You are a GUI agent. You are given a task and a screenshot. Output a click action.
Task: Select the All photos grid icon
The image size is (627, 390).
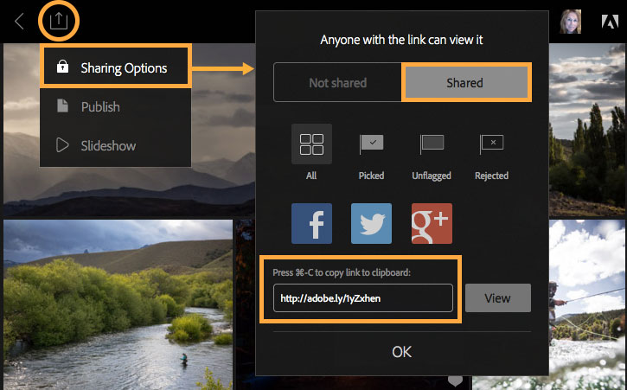tap(311, 144)
